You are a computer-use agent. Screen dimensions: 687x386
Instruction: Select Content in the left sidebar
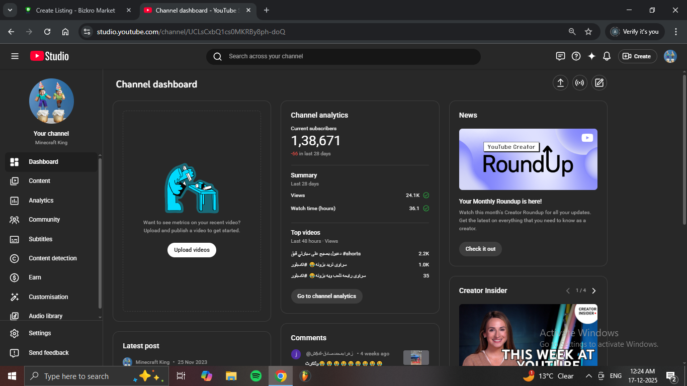point(40,181)
